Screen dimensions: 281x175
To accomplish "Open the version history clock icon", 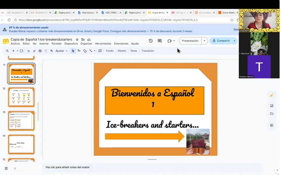I will click(151, 41).
